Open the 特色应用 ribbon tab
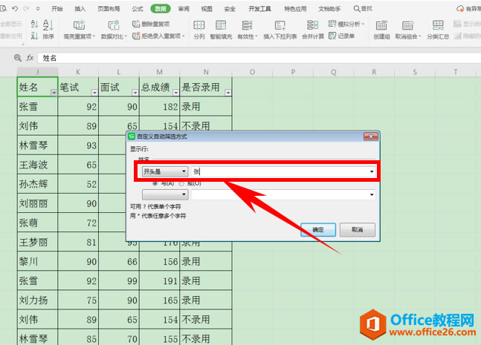 [295, 9]
